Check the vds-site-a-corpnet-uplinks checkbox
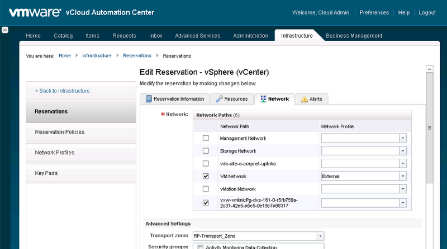The width and height of the screenshot is (447, 249). coord(206,163)
